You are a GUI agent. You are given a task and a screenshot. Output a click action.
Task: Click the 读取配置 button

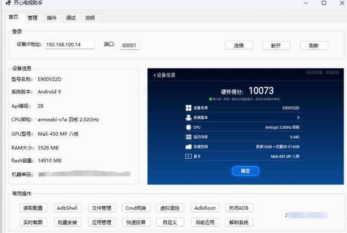click(x=33, y=208)
